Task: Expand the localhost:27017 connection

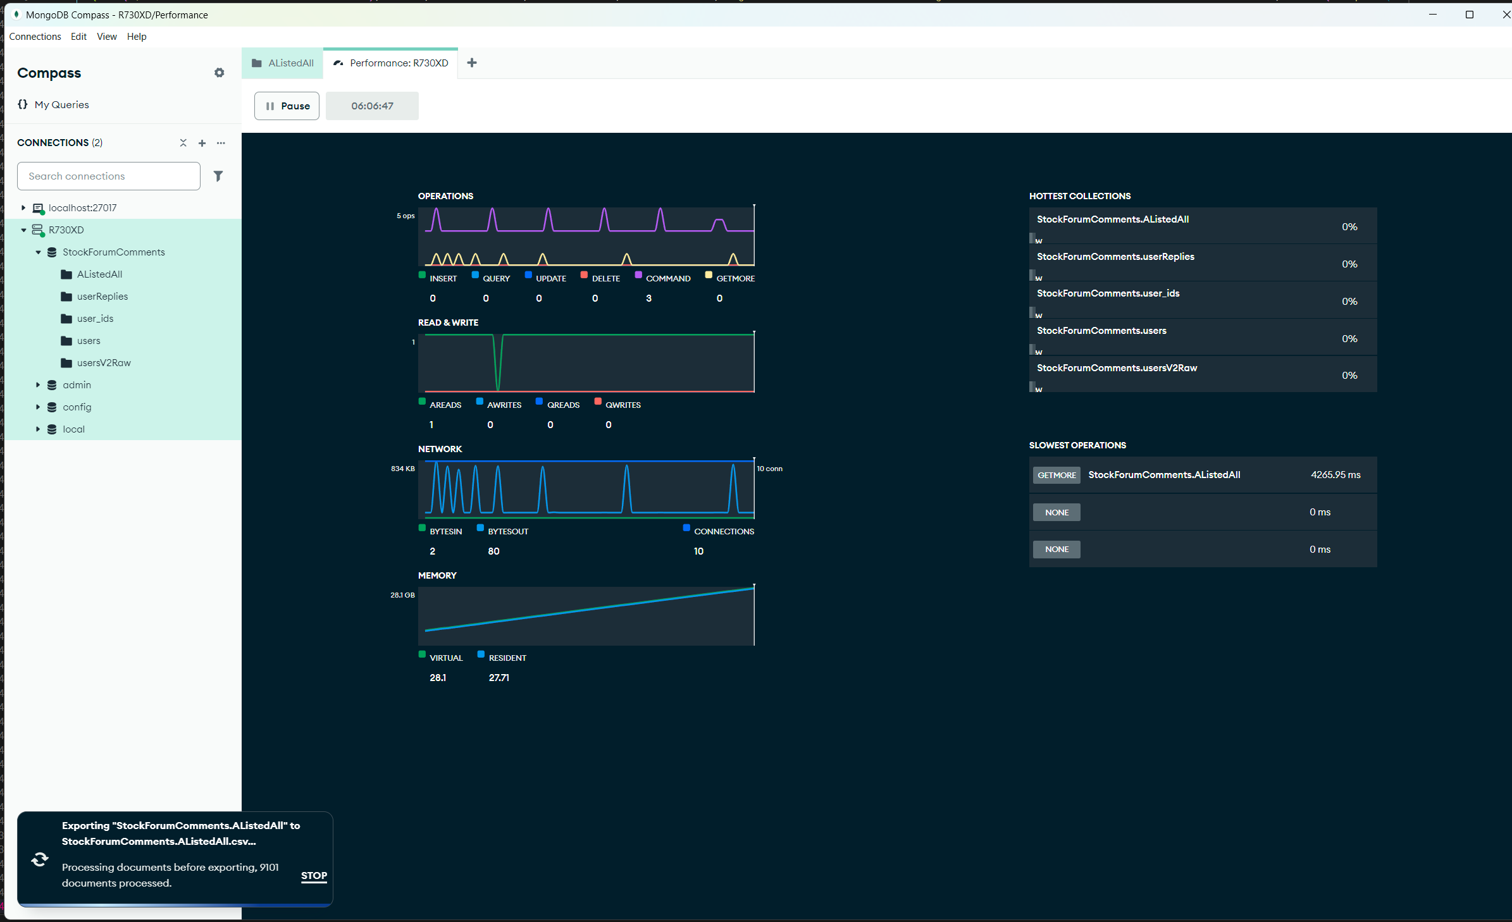Action: point(23,208)
